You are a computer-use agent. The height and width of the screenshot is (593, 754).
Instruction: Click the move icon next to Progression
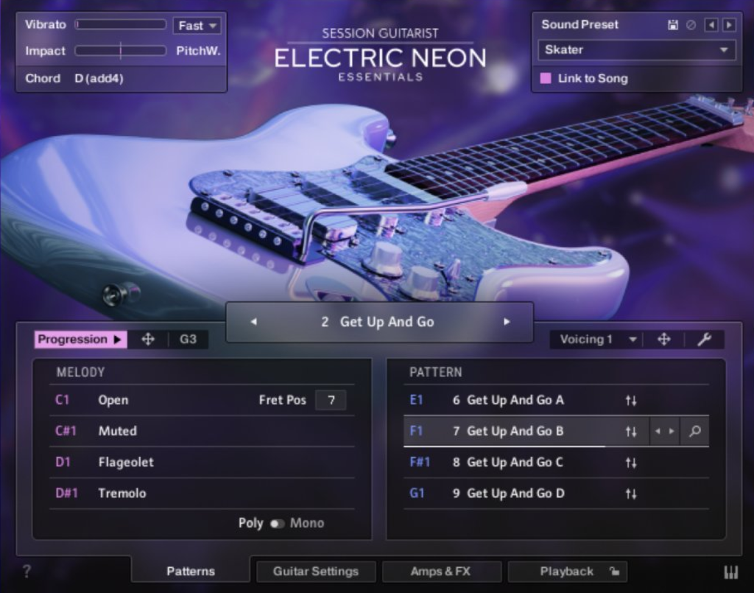[148, 339]
